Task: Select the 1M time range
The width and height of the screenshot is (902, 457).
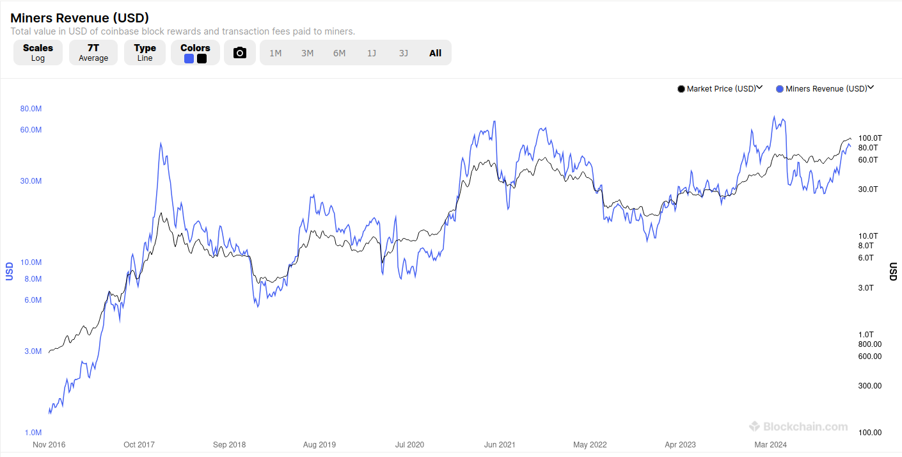Action: 276,53
